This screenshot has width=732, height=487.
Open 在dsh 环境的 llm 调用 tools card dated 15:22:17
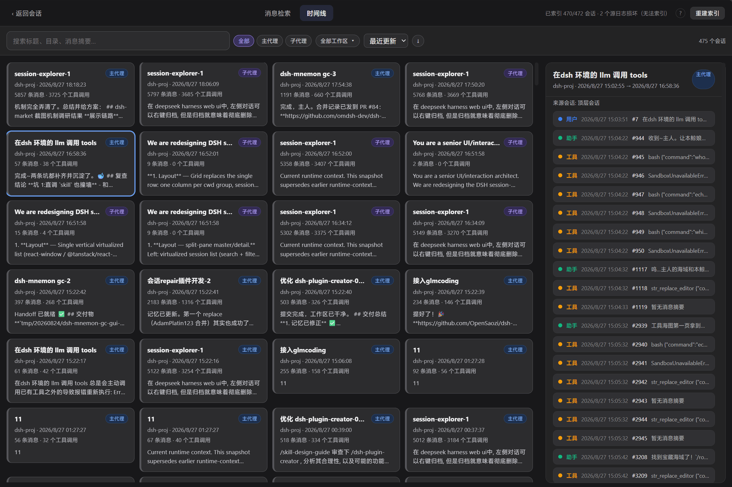(x=70, y=371)
